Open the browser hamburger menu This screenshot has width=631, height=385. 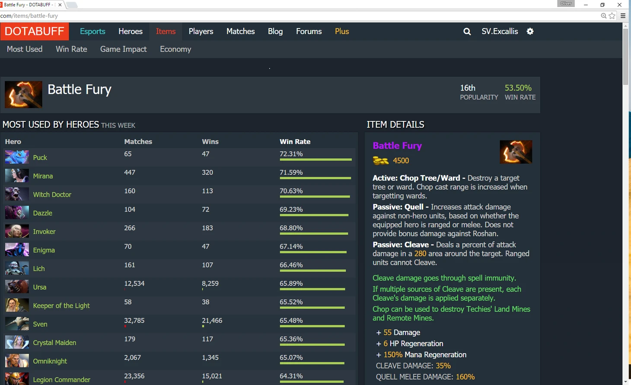[x=623, y=16]
